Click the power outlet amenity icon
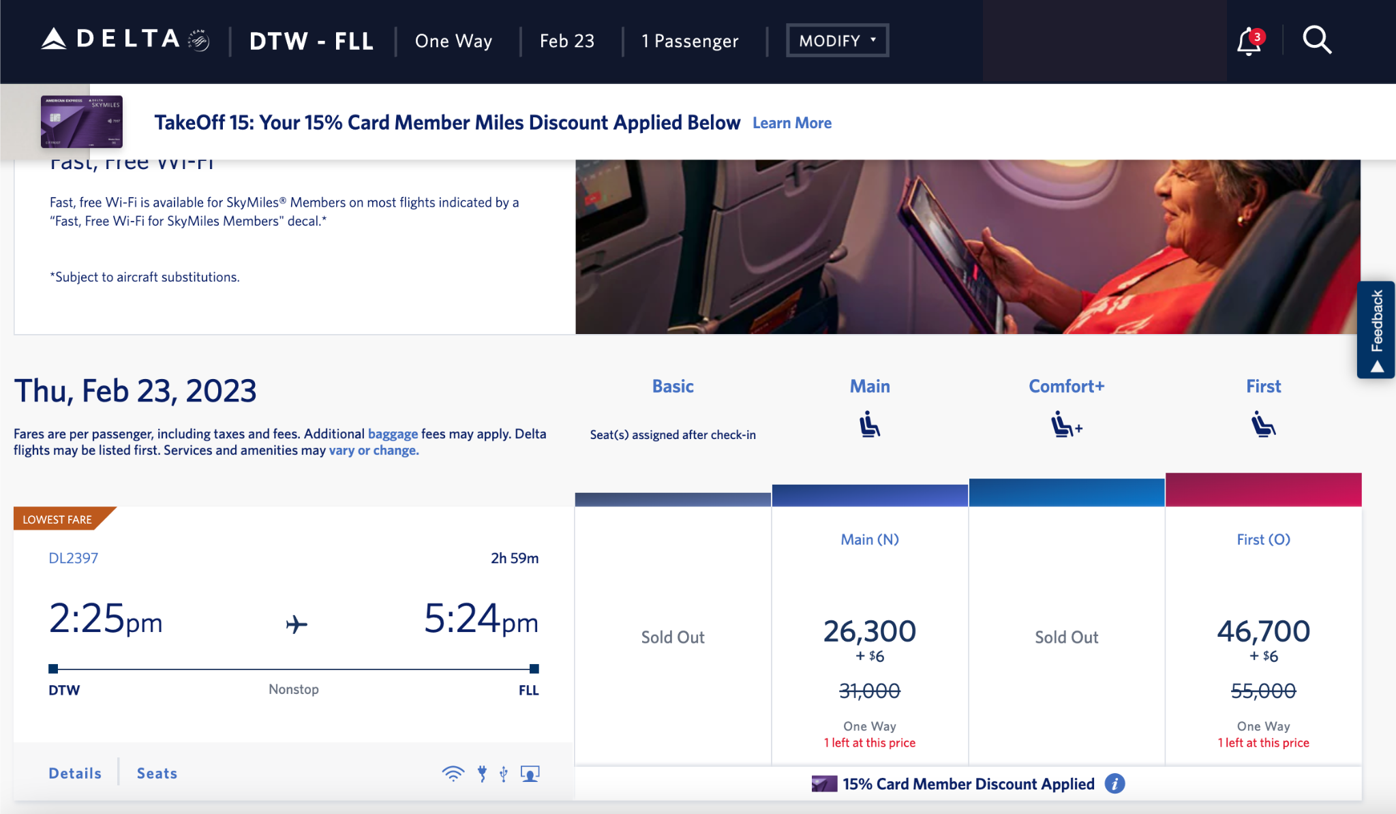Screen dimensions: 1396x814 (483, 773)
